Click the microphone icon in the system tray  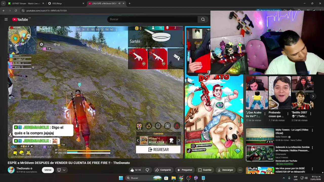[289, 178]
